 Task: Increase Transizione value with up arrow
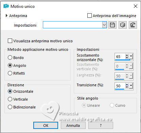click(x=127, y=85)
